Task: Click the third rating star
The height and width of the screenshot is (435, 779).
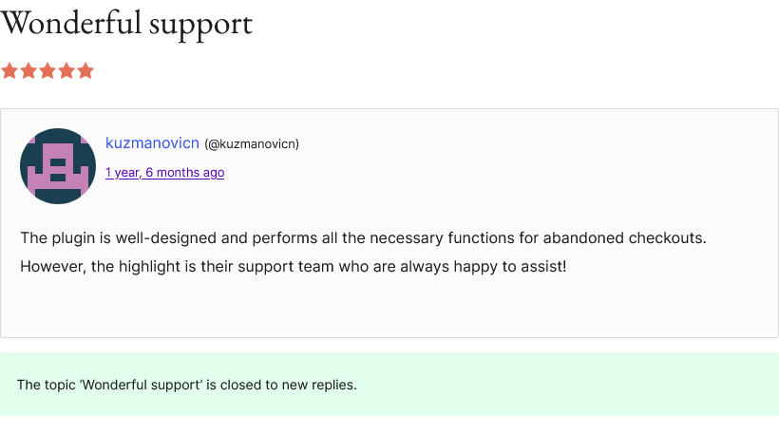Action: tap(47, 71)
